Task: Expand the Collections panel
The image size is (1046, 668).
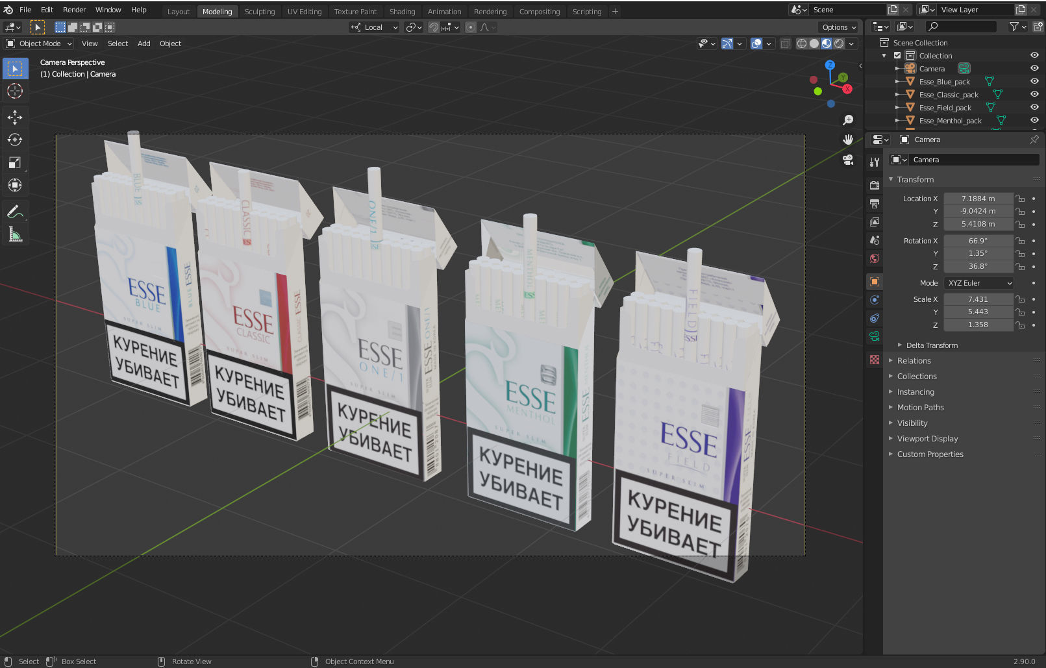Action: click(x=917, y=377)
